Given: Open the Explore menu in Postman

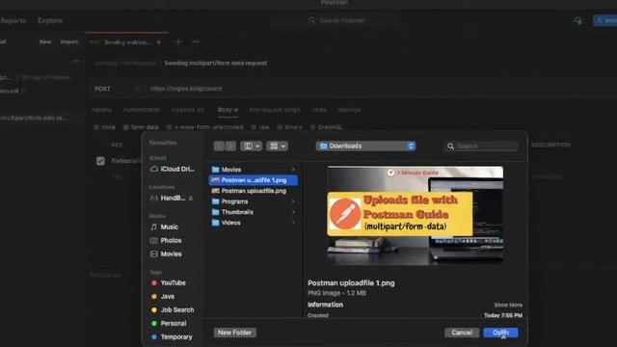Looking at the screenshot, I should (x=50, y=20).
